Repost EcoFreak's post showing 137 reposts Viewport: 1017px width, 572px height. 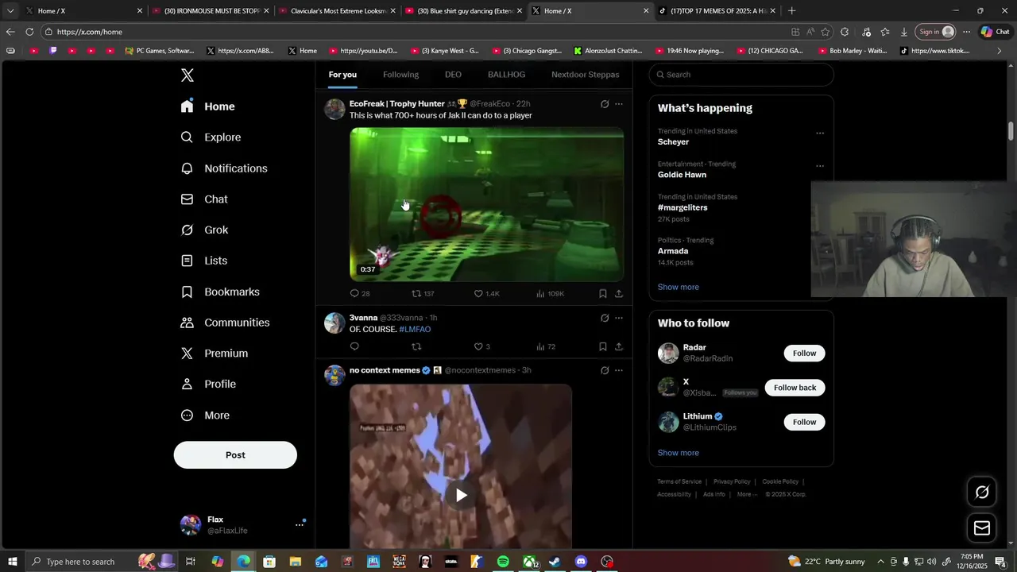(x=423, y=294)
